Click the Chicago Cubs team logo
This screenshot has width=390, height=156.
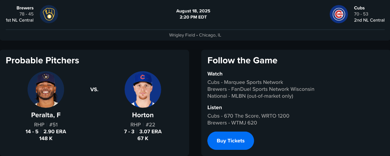pyautogui.click(x=339, y=14)
